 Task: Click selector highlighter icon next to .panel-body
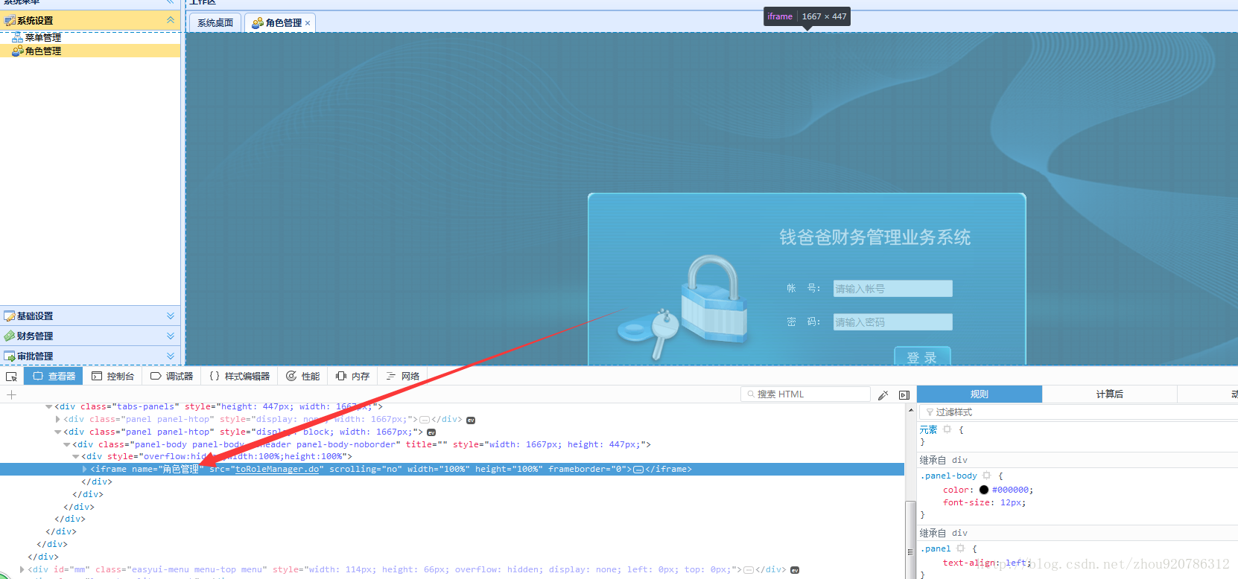click(x=986, y=475)
